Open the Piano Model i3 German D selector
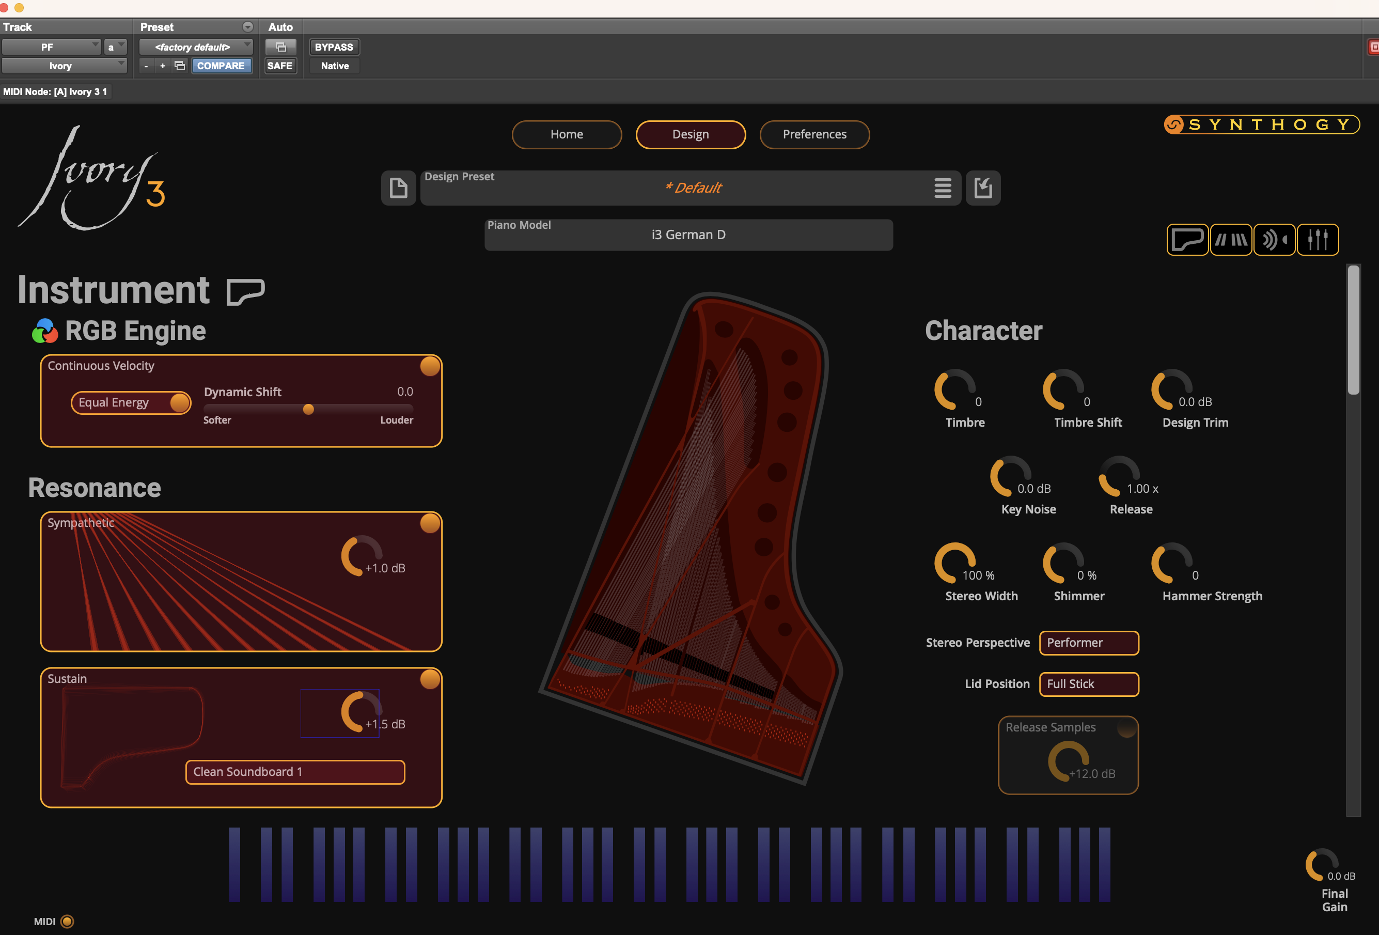The image size is (1379, 935). tap(688, 235)
